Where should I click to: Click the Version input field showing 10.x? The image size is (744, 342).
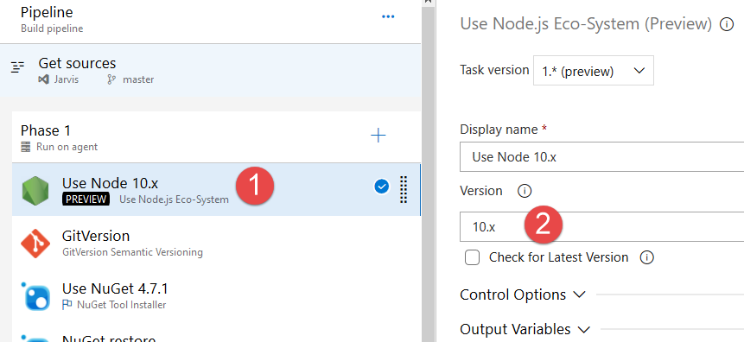tap(601, 227)
